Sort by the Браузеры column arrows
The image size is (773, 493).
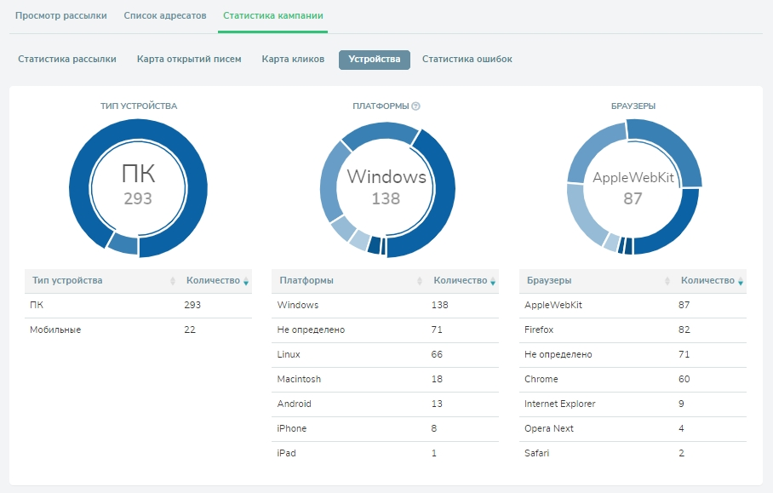[x=667, y=281]
